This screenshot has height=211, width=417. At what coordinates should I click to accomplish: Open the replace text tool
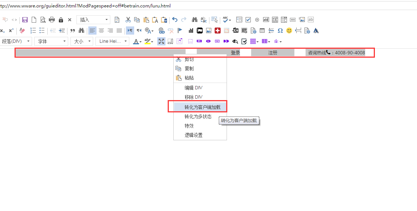[204, 20]
